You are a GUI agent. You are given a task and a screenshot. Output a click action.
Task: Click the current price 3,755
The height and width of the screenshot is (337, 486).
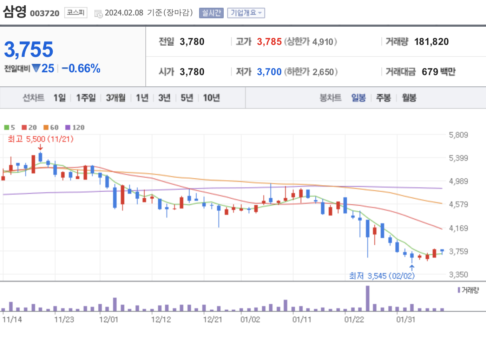click(29, 49)
